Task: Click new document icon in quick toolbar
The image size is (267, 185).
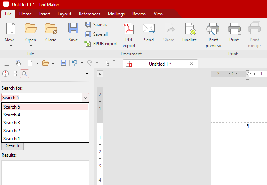Action: pyautogui.click(x=30, y=63)
